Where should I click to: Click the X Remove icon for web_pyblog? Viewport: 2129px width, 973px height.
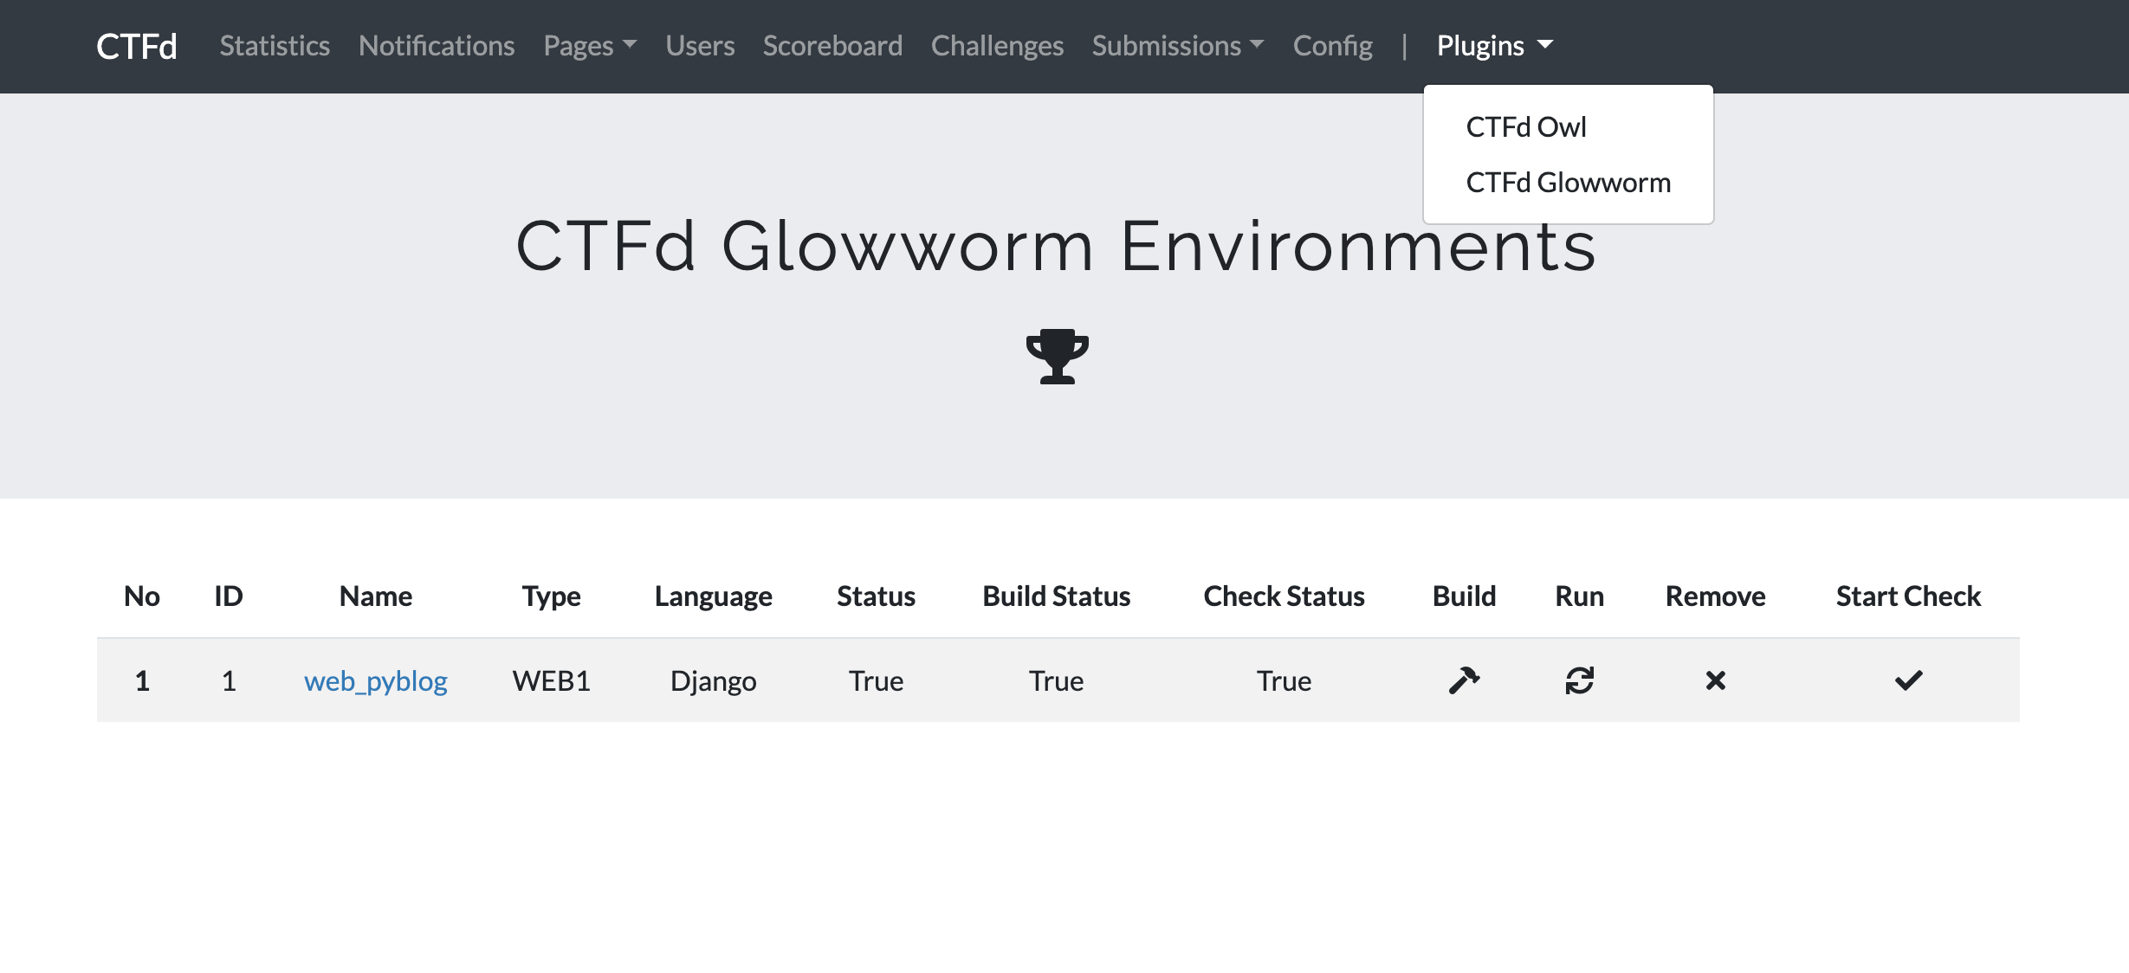coord(1715,680)
